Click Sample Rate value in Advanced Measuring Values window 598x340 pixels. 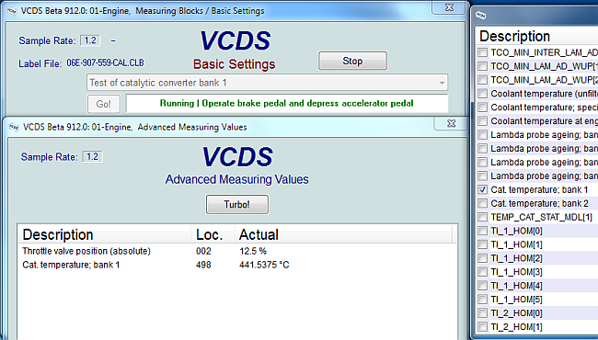[x=92, y=157]
